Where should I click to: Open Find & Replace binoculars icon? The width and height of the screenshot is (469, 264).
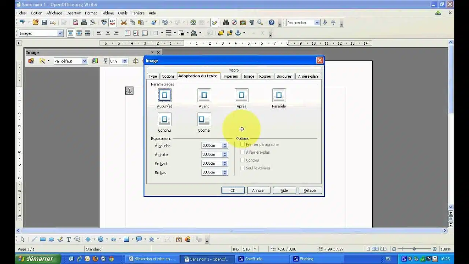point(226,22)
